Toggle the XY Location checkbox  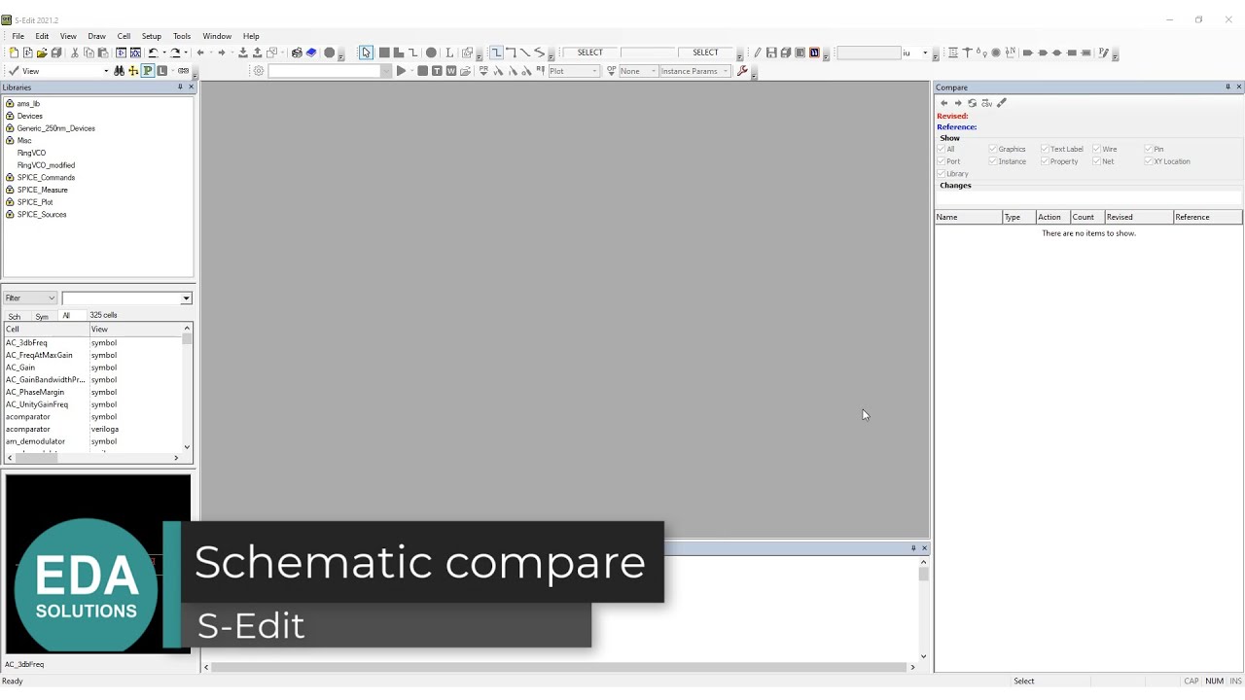pos(1148,161)
